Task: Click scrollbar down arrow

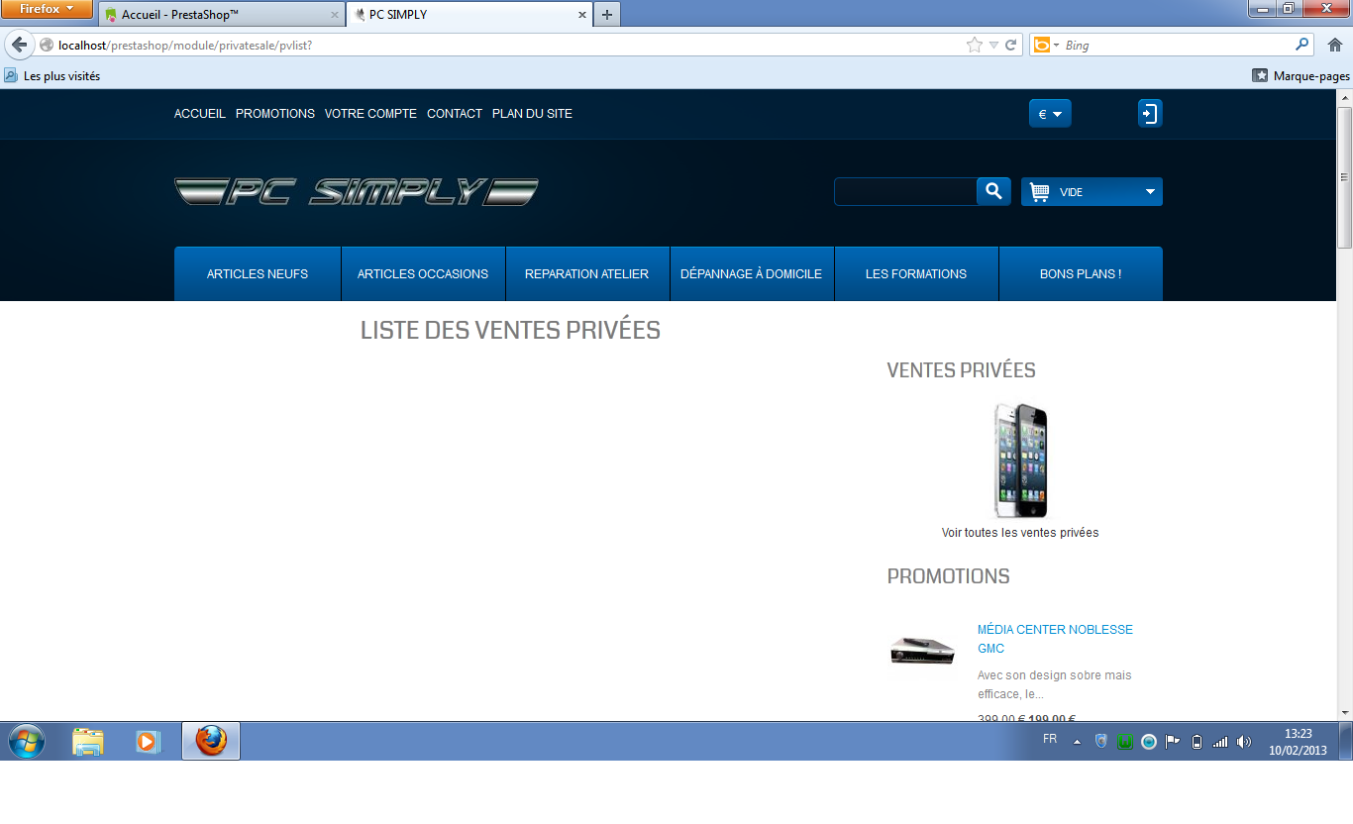Action: (1345, 712)
